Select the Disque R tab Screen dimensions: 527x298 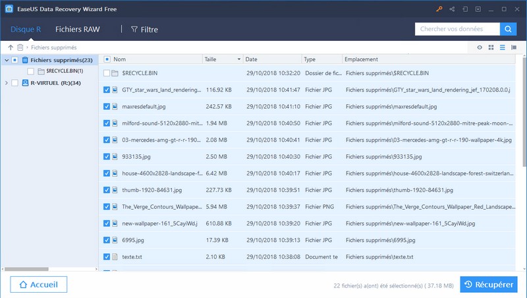26,29
